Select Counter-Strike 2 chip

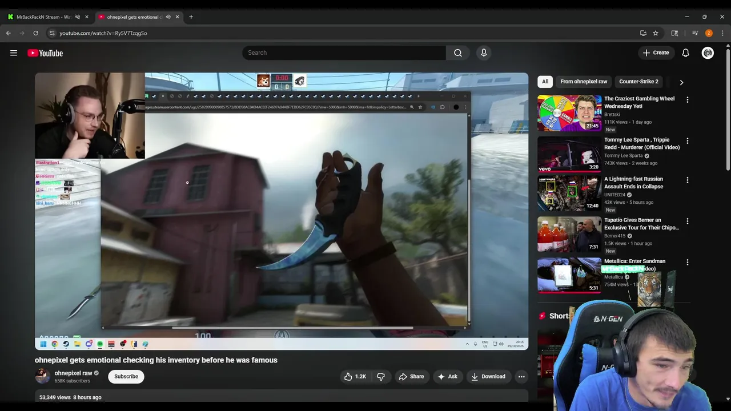click(x=638, y=82)
